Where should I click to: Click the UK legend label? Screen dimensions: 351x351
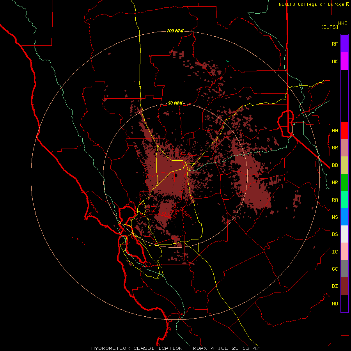click(335, 62)
